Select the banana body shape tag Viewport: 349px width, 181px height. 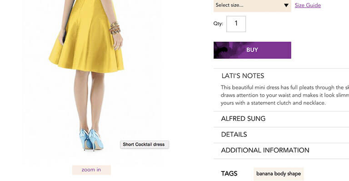[279, 174]
